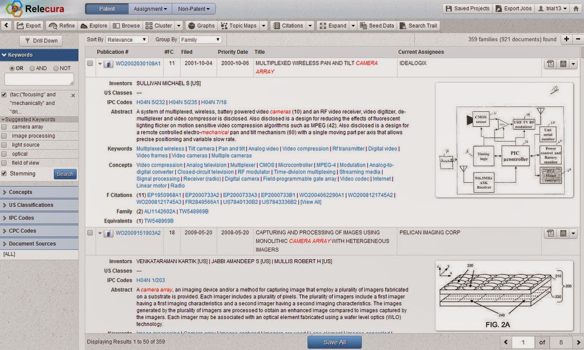Click the Citations toolbar button

(288, 26)
